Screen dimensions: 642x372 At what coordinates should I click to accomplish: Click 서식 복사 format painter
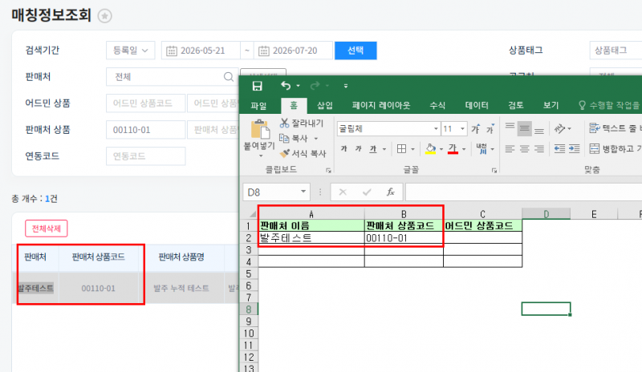tap(303, 153)
